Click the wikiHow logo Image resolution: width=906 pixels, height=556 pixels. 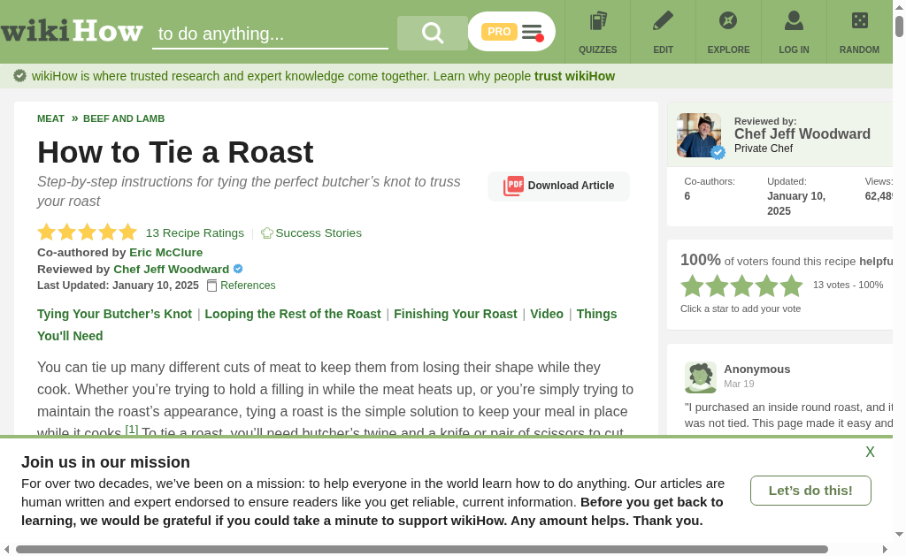tap(72, 31)
